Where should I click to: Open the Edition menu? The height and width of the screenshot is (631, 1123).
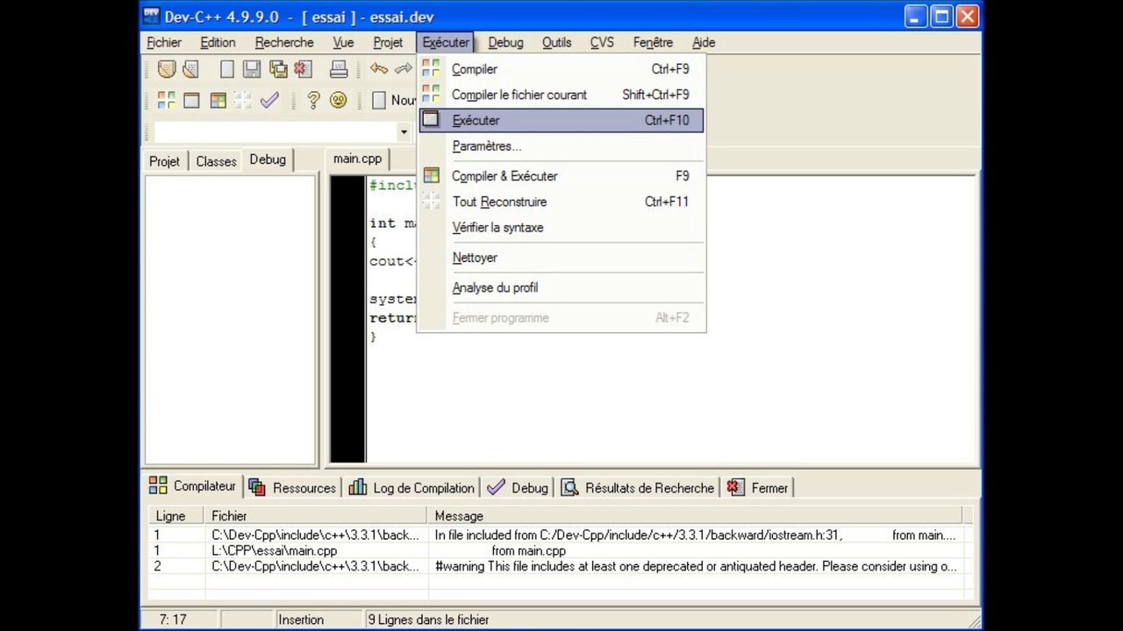(x=218, y=42)
